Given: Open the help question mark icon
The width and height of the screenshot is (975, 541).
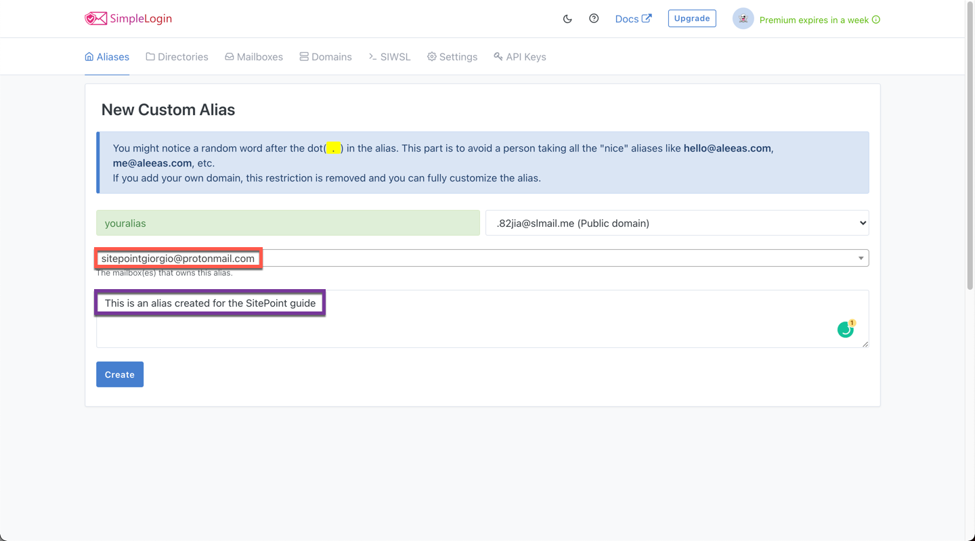Looking at the screenshot, I should coord(594,18).
